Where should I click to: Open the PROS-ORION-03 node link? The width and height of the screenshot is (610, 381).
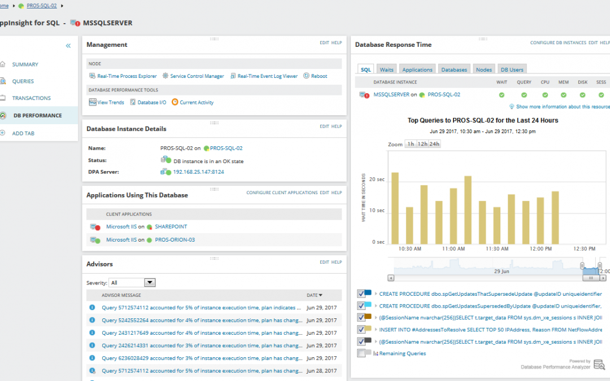click(175, 240)
